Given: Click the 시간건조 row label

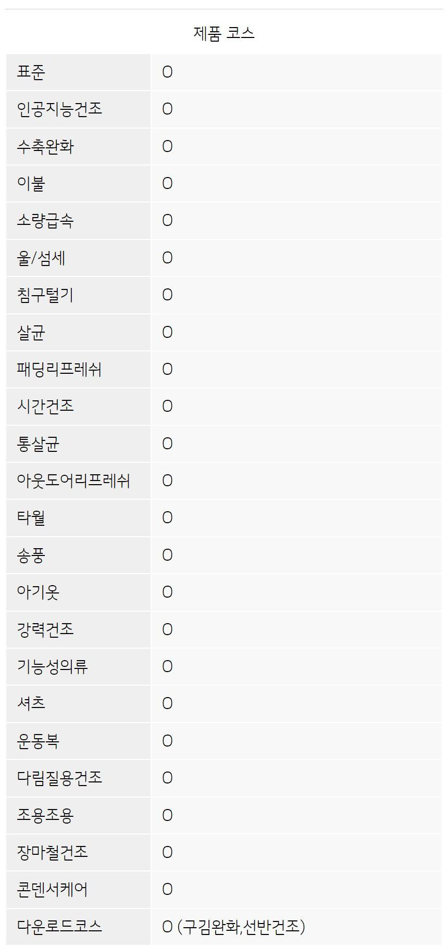Looking at the screenshot, I should (x=45, y=406).
